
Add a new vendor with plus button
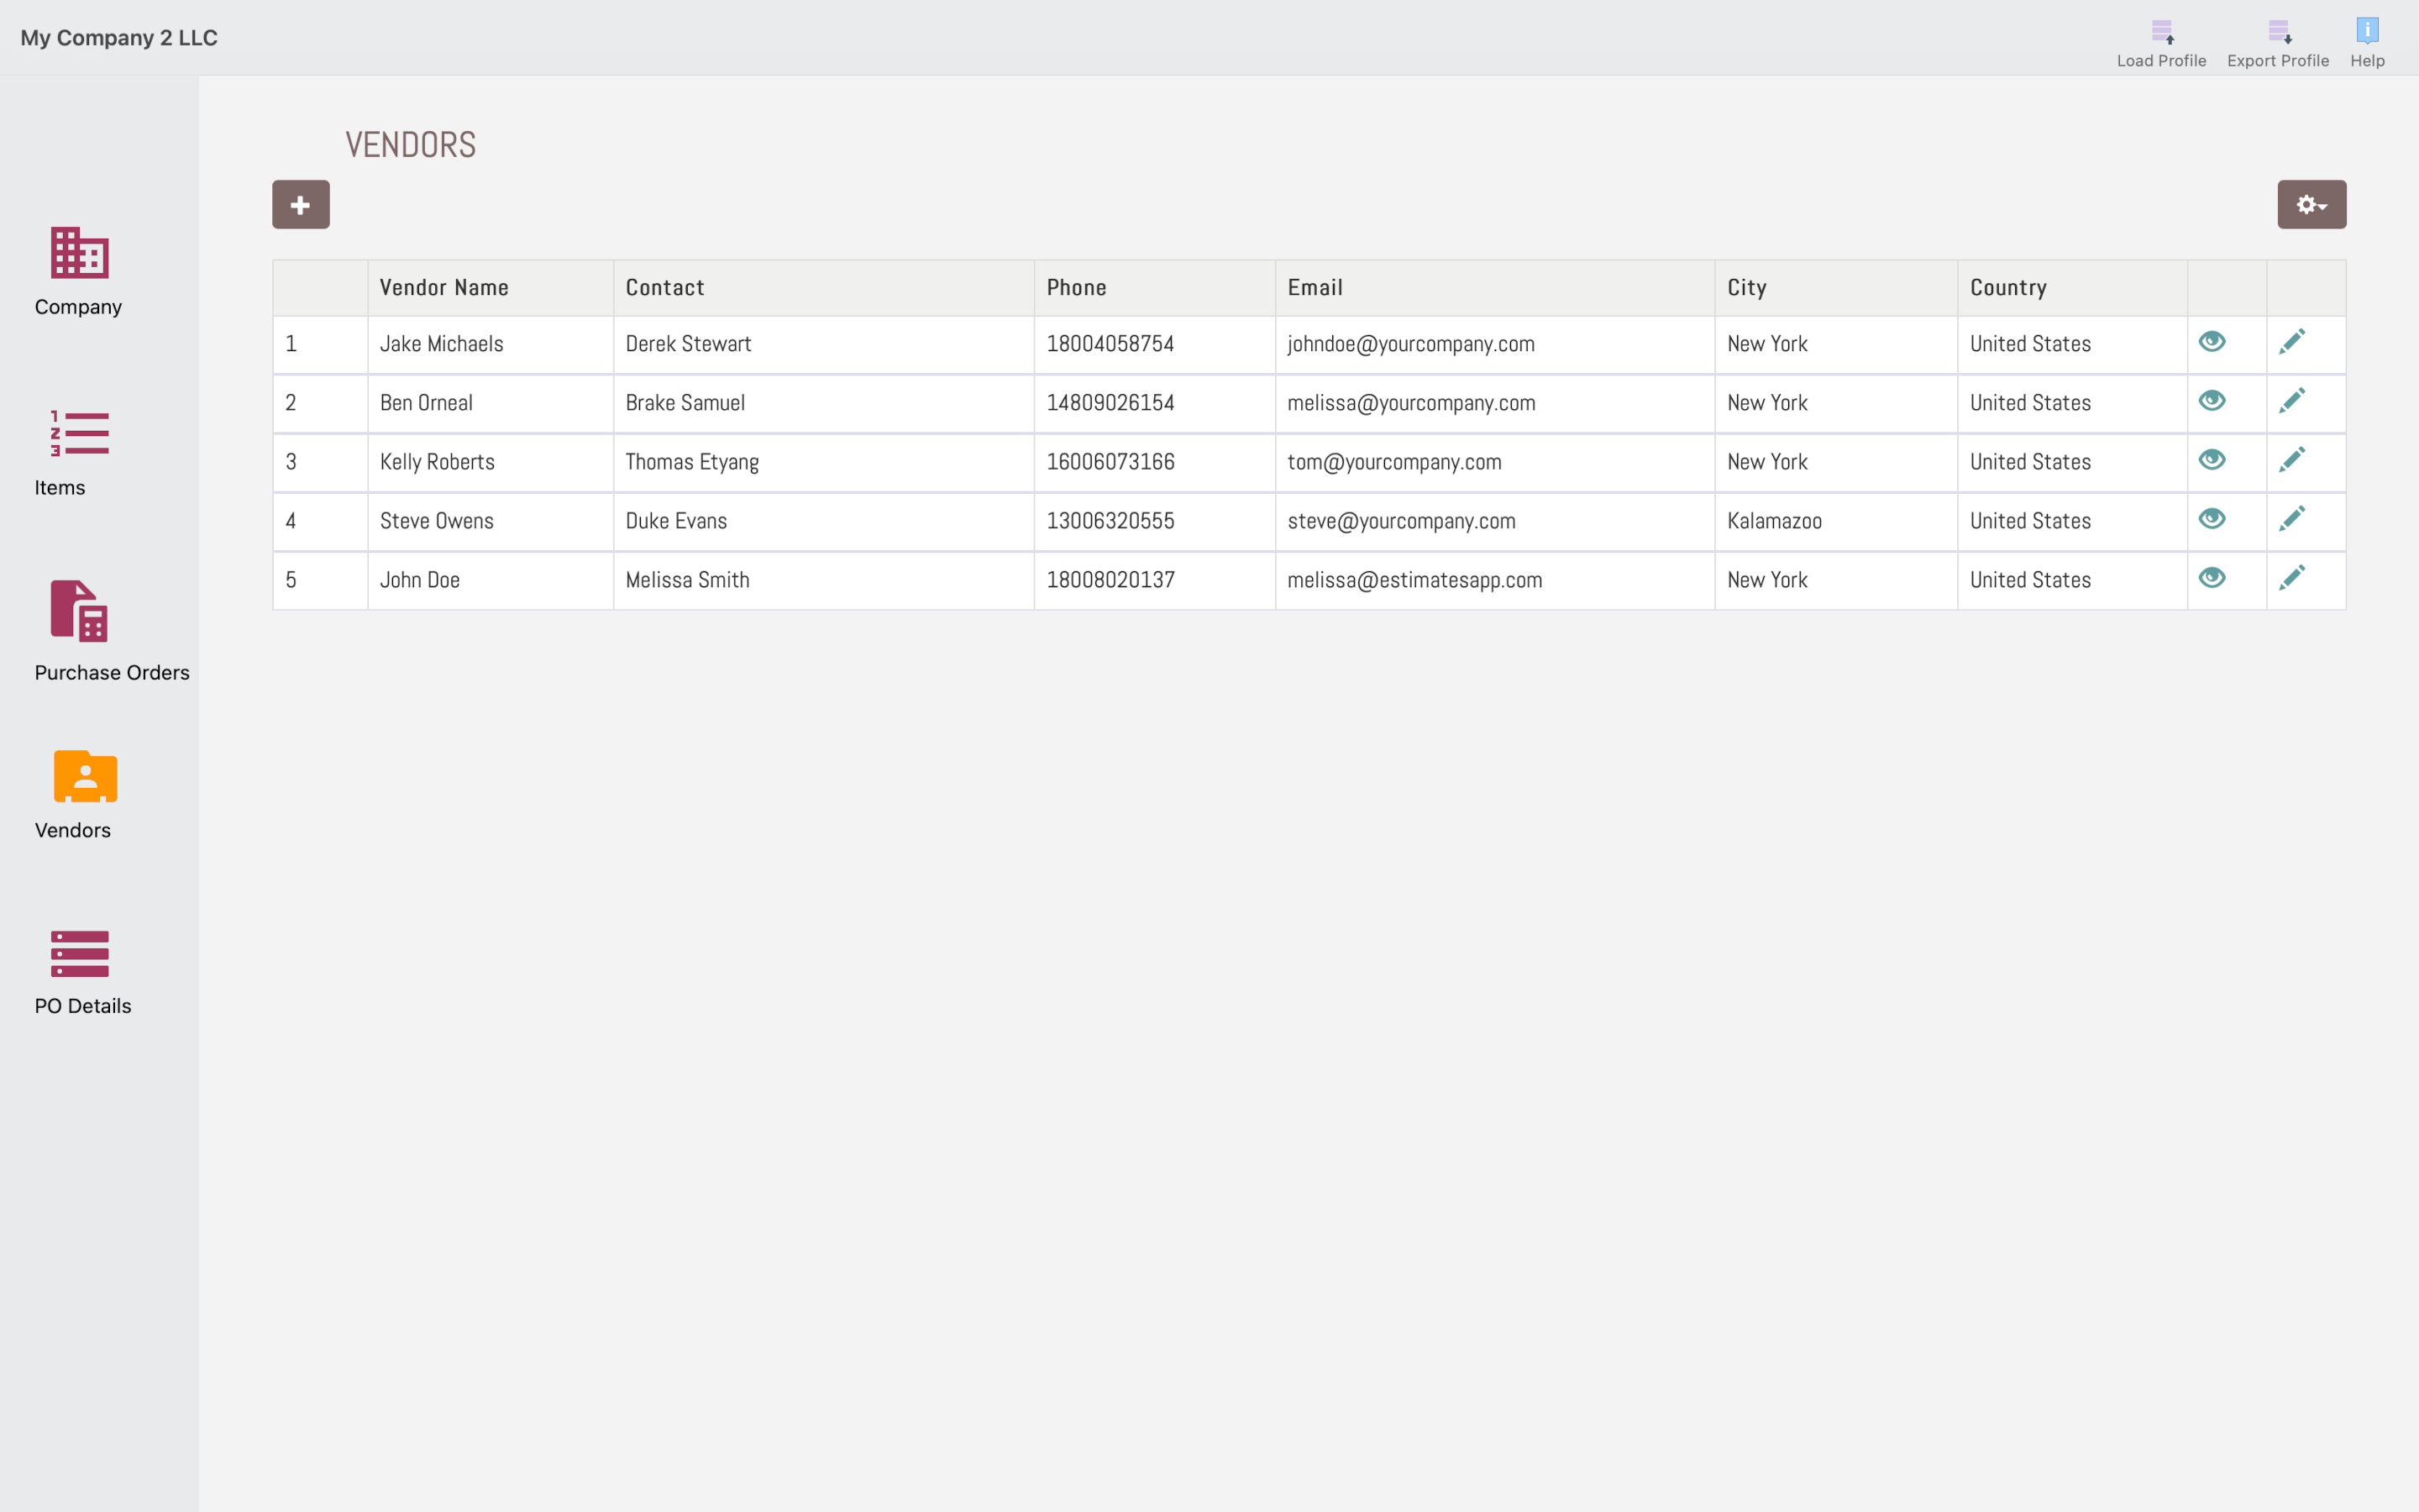[x=301, y=205]
